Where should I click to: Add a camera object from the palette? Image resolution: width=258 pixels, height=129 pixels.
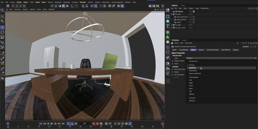168,69
